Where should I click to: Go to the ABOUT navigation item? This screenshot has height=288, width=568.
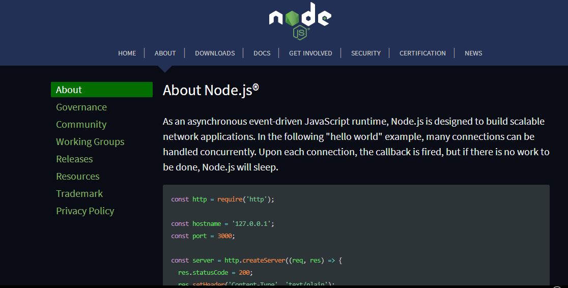tap(165, 53)
